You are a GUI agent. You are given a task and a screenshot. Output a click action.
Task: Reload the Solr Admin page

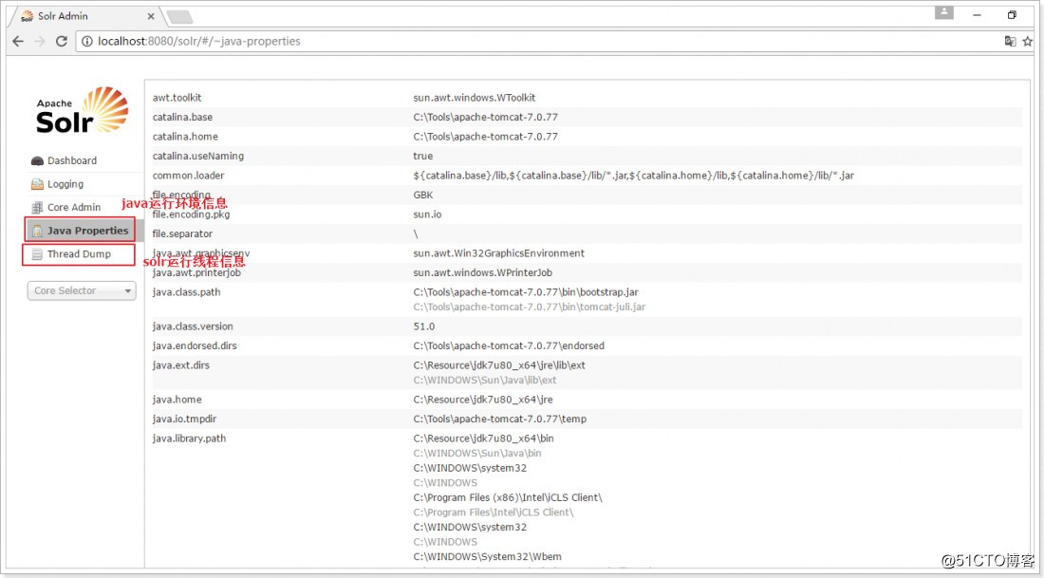pos(62,42)
